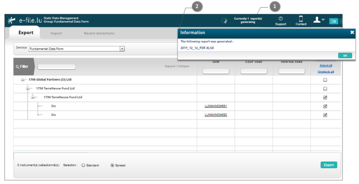The width and height of the screenshot is (359, 184).
Task: Open the Service dropdown list
Action: (x=122, y=48)
